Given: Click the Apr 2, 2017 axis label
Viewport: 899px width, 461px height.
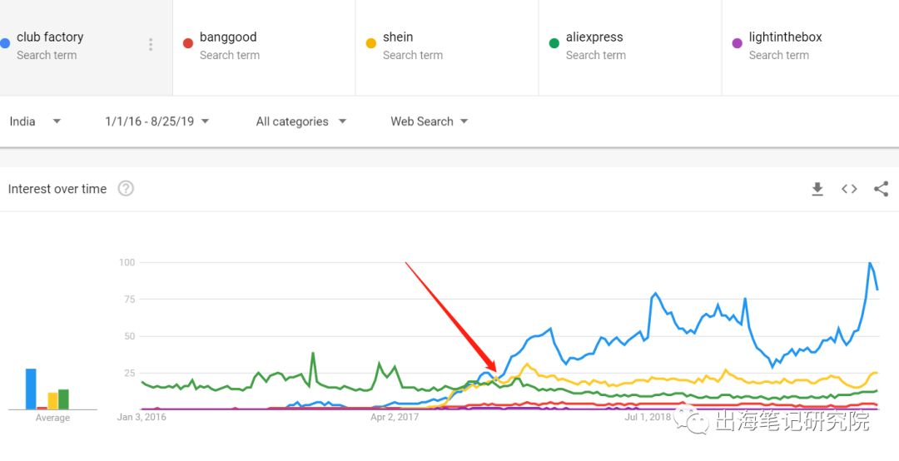Looking at the screenshot, I should (x=395, y=417).
